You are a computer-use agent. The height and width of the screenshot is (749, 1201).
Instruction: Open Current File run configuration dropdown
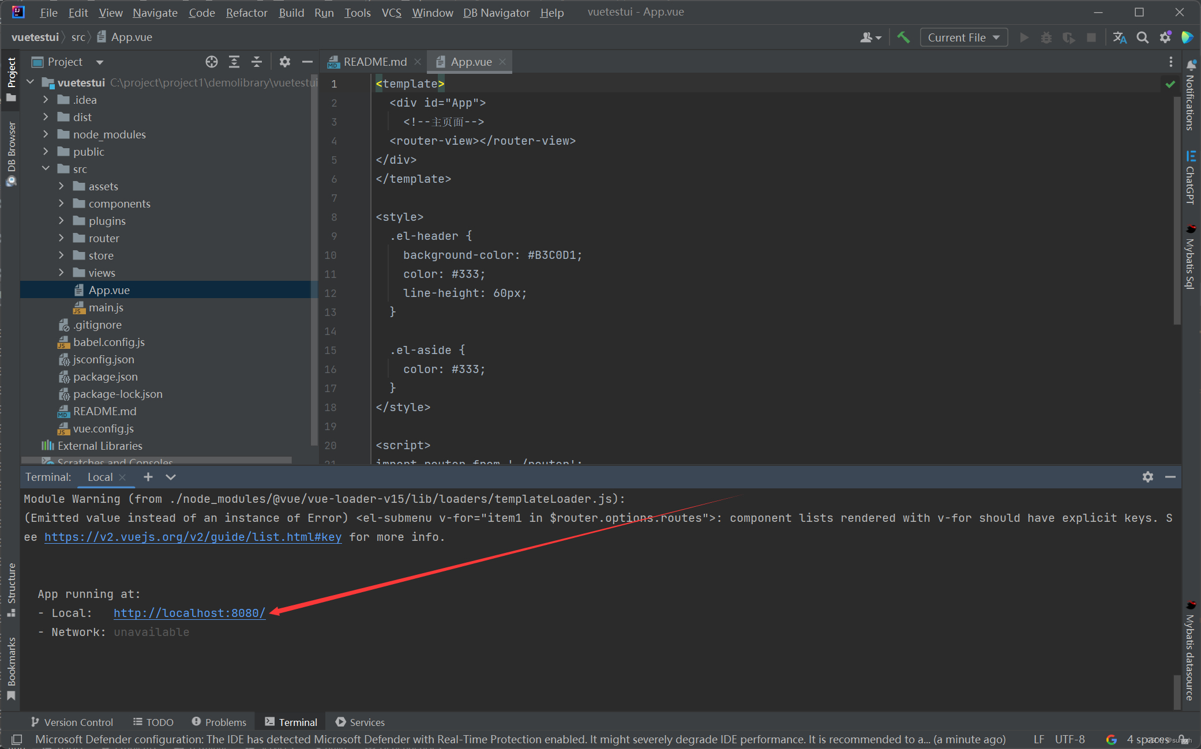tap(963, 37)
